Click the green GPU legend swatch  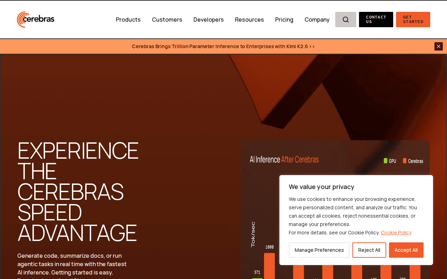(x=386, y=161)
